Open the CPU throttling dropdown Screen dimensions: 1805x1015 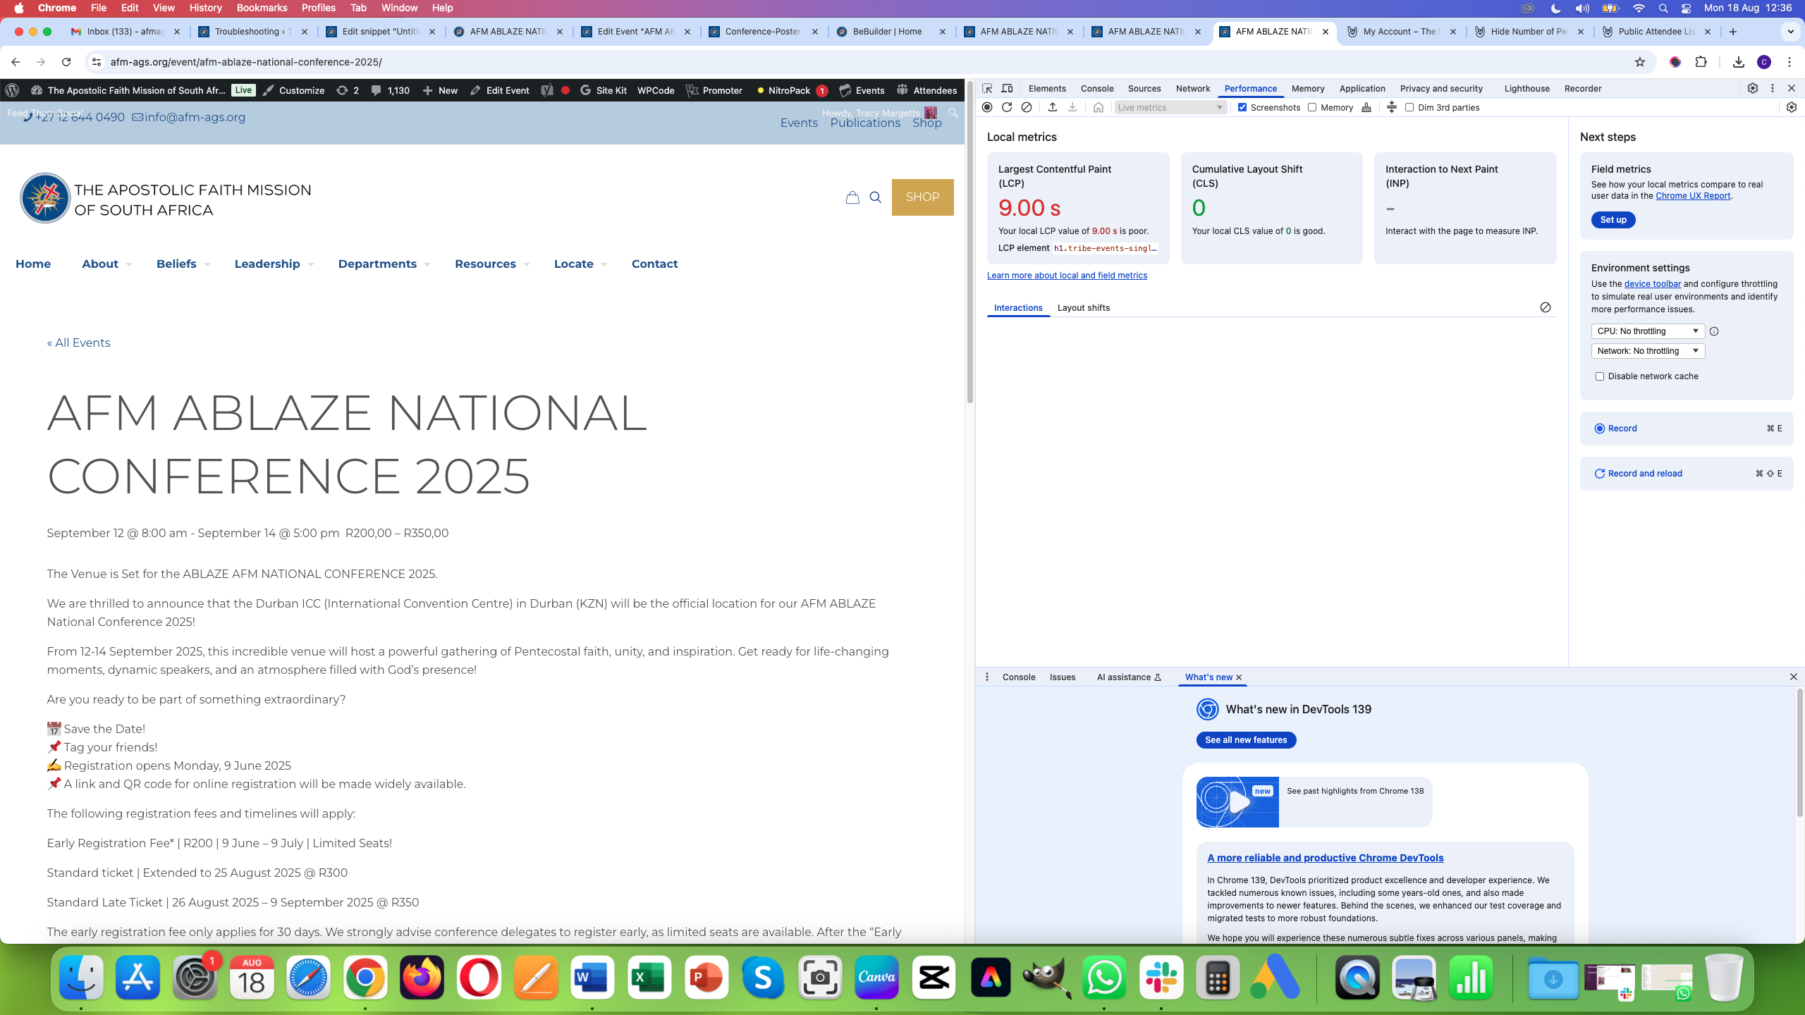(1648, 331)
